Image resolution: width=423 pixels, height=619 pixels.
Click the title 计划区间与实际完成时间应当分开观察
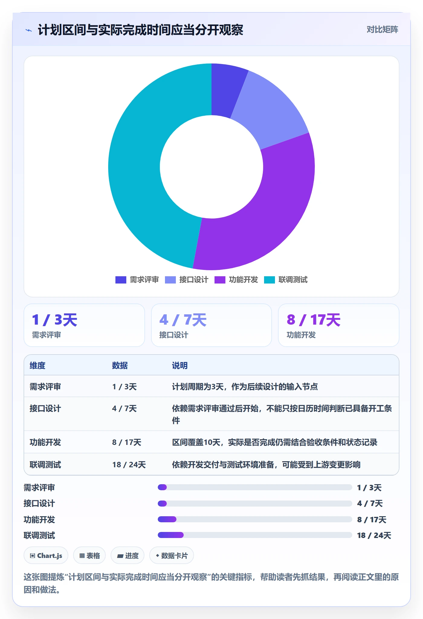pyautogui.click(x=140, y=30)
